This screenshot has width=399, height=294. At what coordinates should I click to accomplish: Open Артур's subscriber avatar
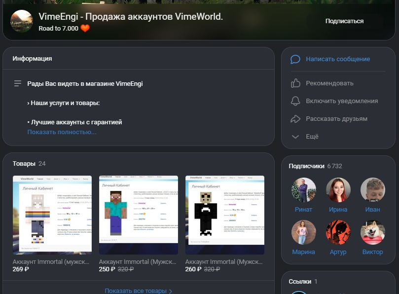[338, 232]
